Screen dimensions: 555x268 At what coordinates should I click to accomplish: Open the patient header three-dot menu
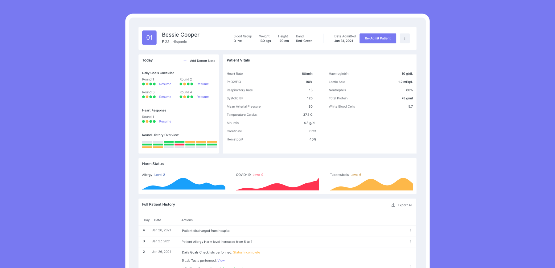point(405,38)
